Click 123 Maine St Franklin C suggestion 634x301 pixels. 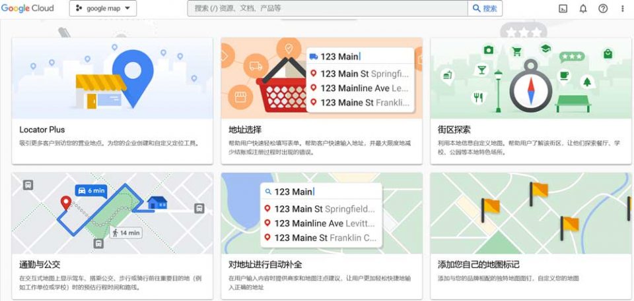tap(320, 238)
